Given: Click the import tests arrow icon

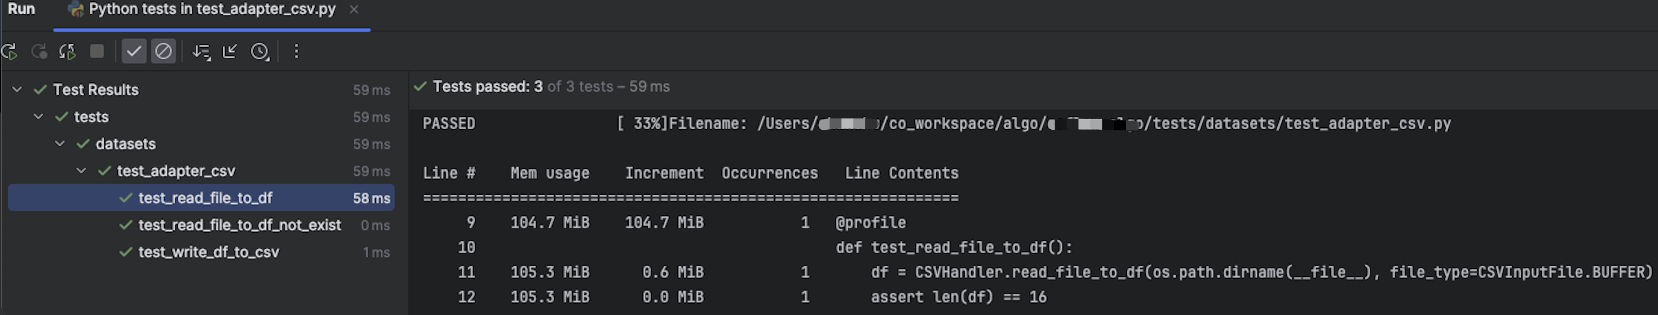Looking at the screenshot, I should (x=230, y=52).
